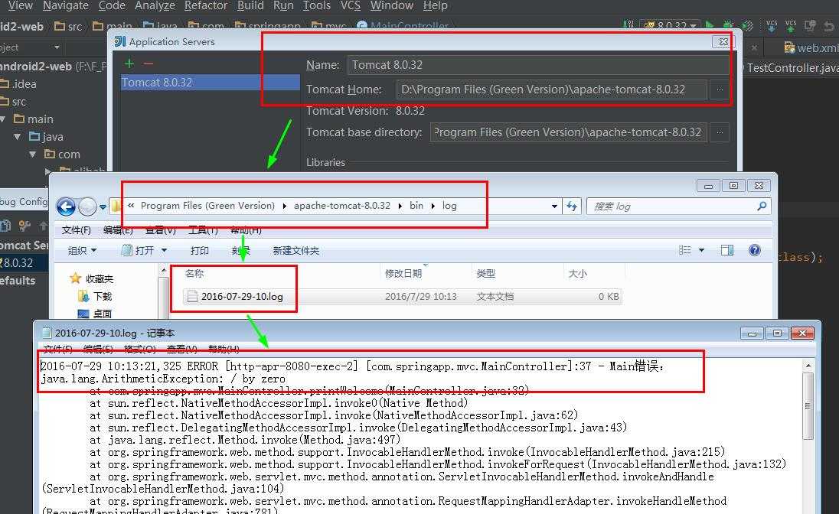Select 收藏夹 in Explorer navigation pane

tap(92, 278)
